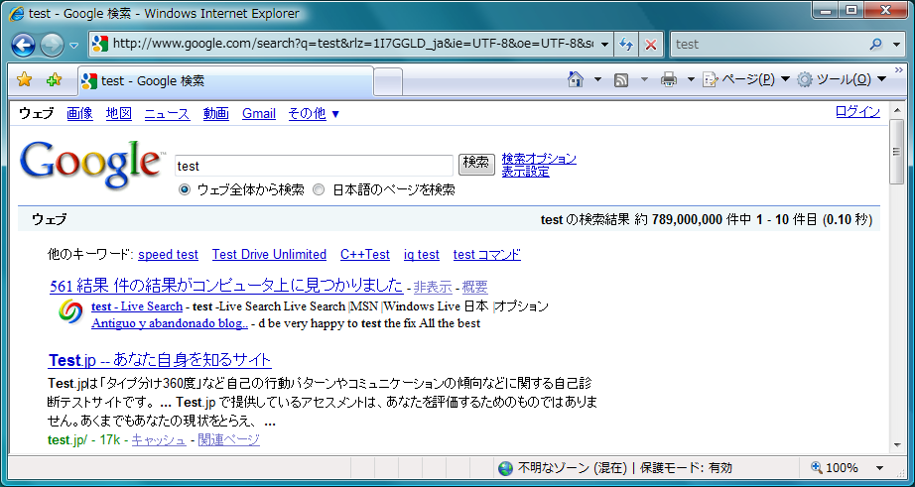
Task: Open the Test.jp result title link
Action: 160,360
